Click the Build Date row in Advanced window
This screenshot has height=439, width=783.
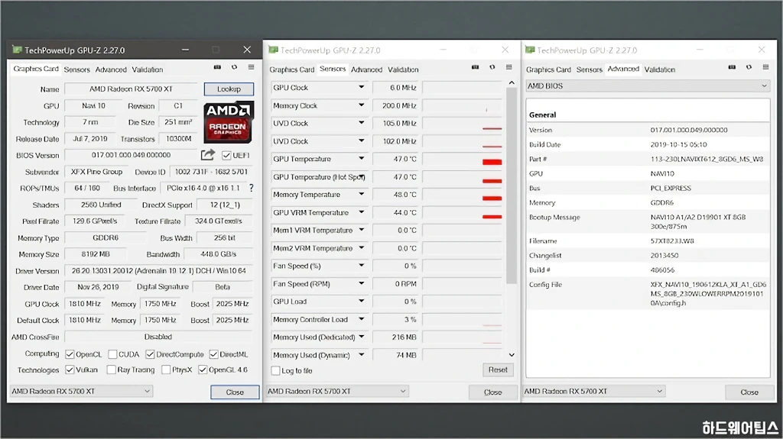pos(648,144)
